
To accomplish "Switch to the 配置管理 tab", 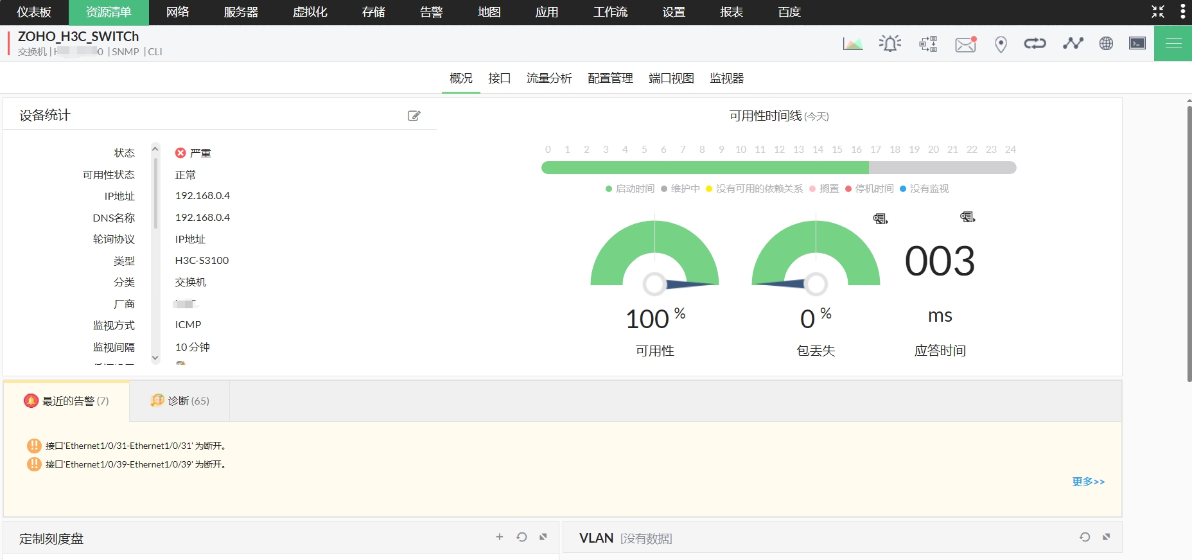I will pyautogui.click(x=610, y=78).
